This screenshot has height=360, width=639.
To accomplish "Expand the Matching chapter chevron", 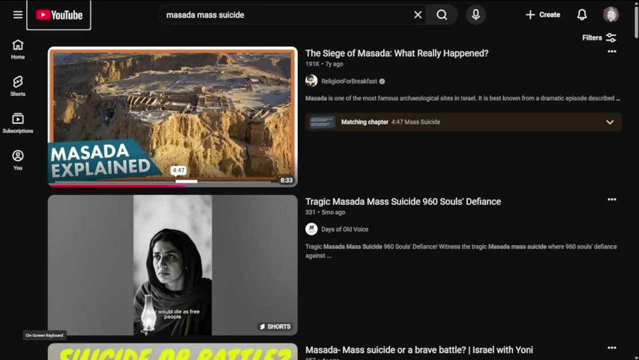I will point(610,122).
